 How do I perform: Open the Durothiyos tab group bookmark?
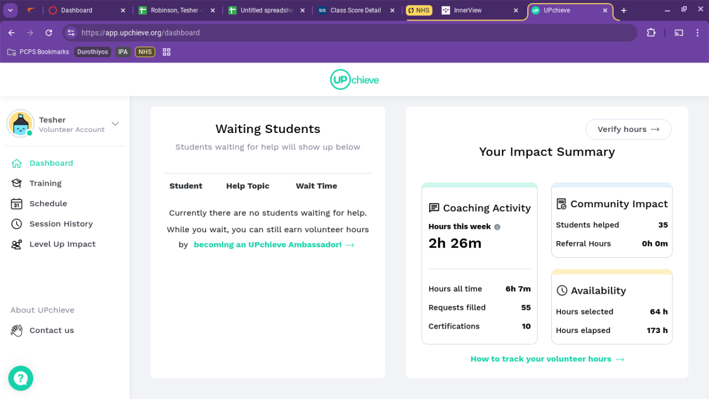93,52
